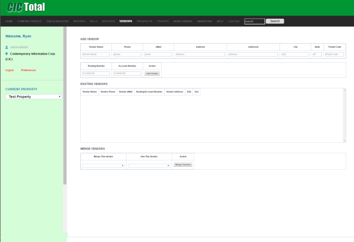Open the MARKETING menu item
Screen dimensions: 354x242
point(205,21)
